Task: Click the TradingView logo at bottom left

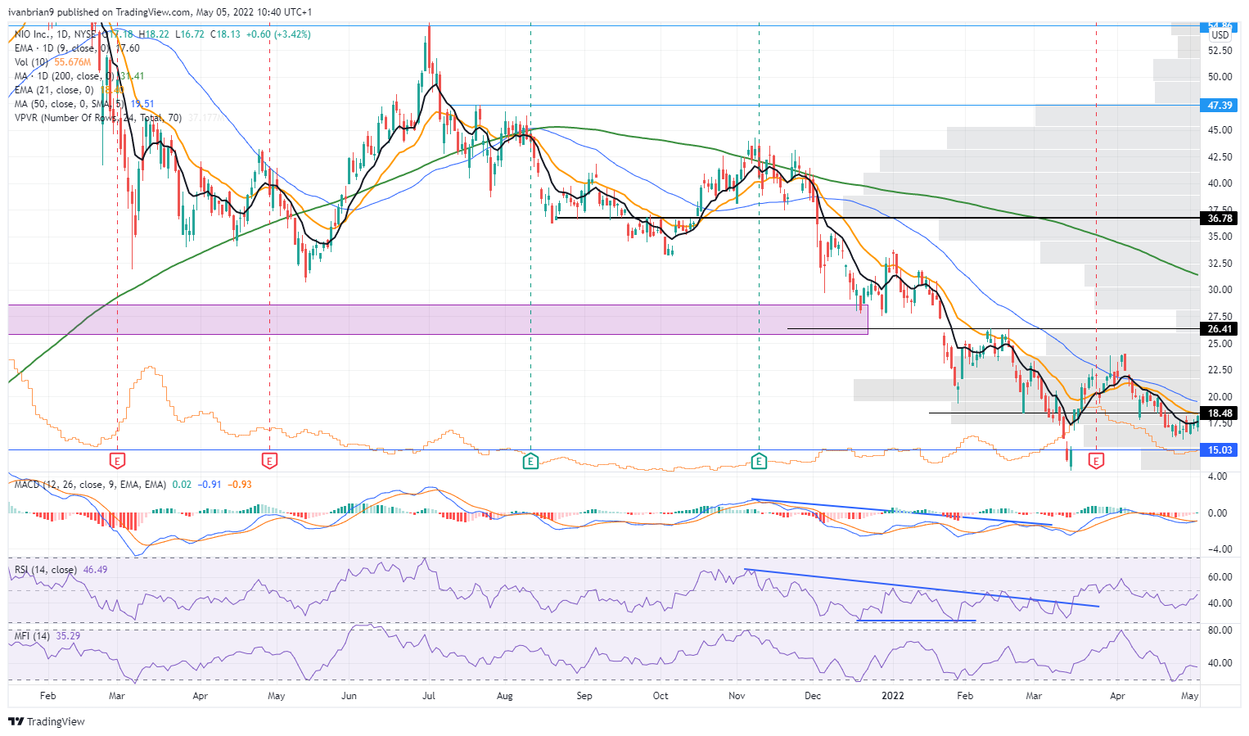Action: coord(47,721)
